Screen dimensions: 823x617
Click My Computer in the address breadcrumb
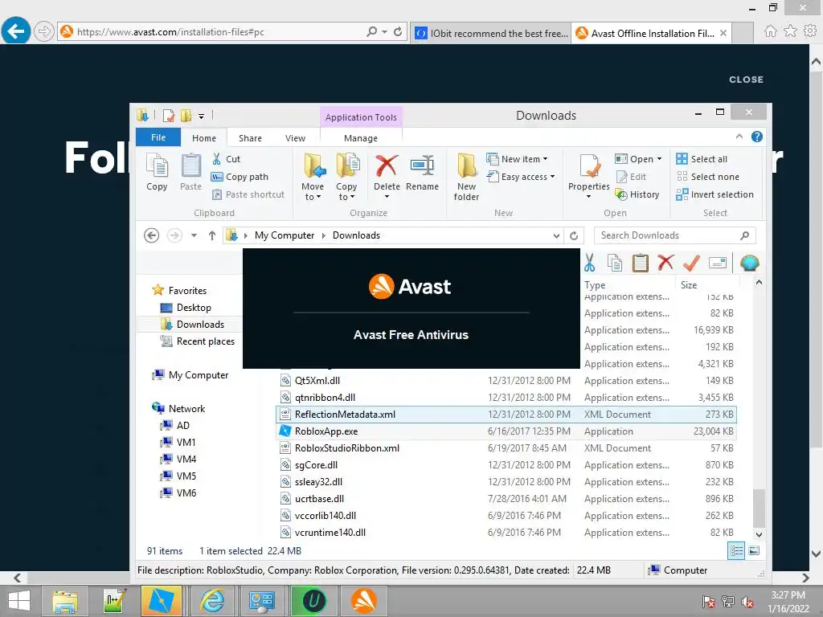[285, 235]
